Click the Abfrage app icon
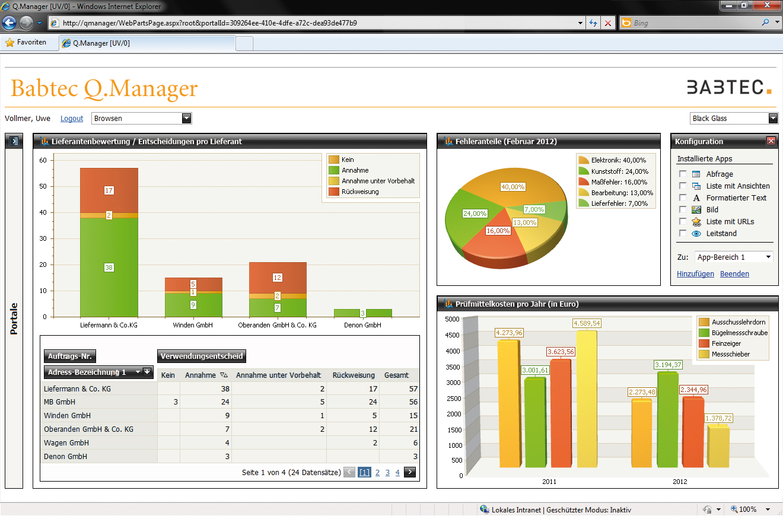783x516 pixels. point(696,174)
